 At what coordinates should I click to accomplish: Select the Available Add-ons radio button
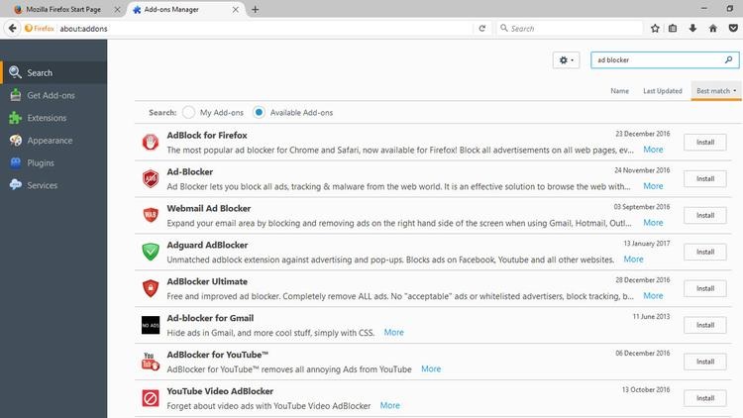click(259, 113)
